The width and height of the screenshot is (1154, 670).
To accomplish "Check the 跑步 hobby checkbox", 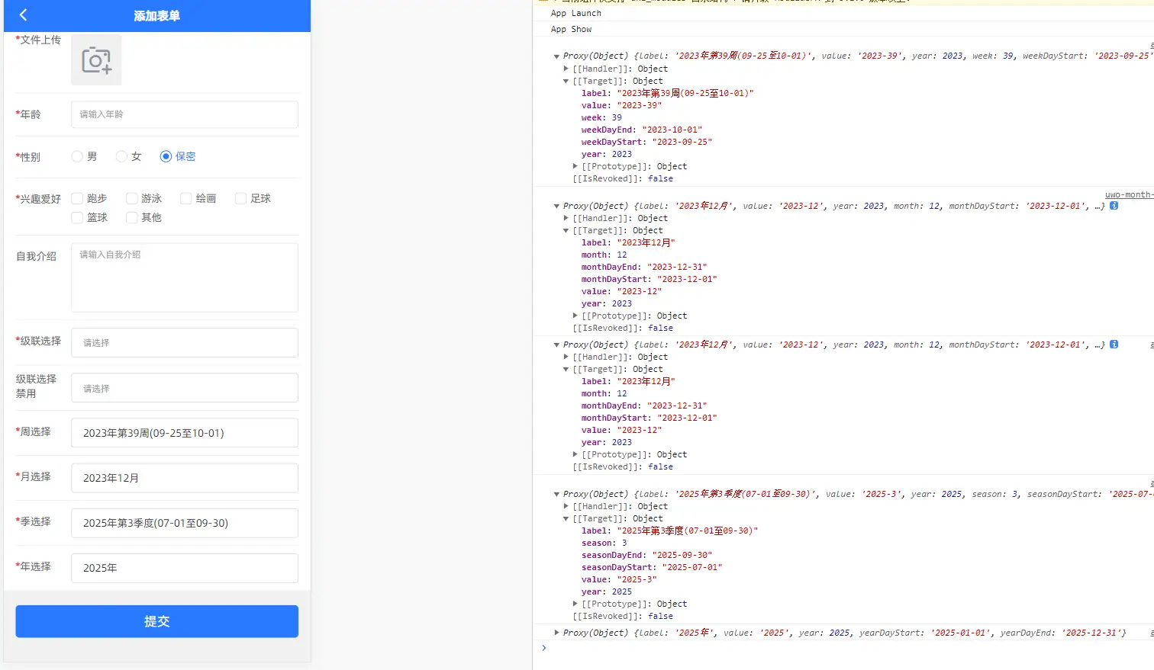I will pos(77,198).
